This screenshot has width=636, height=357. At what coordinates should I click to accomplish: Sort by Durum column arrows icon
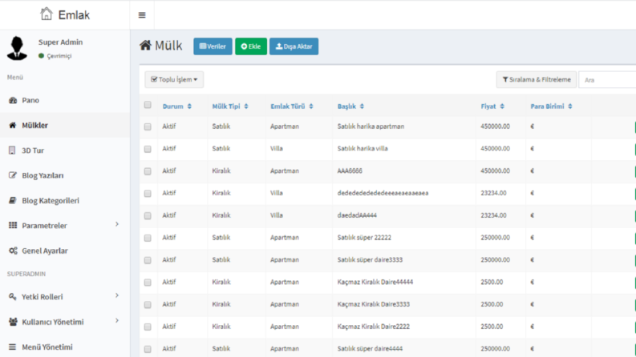(189, 106)
